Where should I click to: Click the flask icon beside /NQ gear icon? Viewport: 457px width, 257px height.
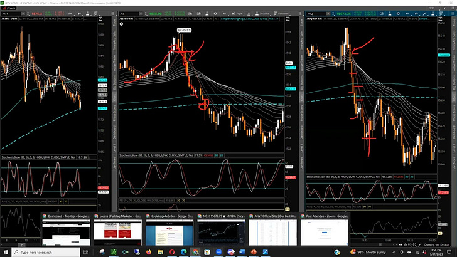point(390,13)
